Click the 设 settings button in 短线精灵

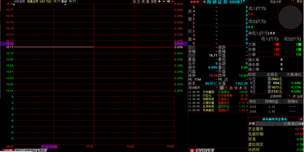(245, 88)
